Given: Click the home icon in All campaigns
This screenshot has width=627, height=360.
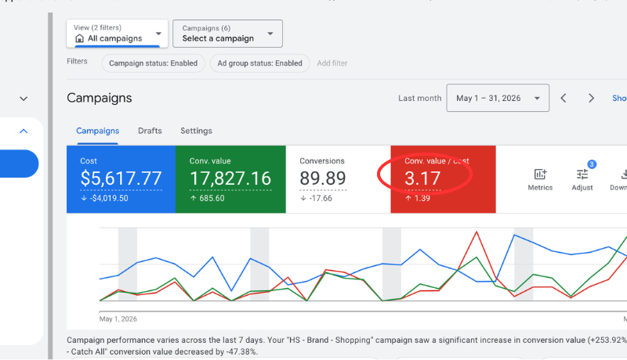Looking at the screenshot, I should pos(80,38).
